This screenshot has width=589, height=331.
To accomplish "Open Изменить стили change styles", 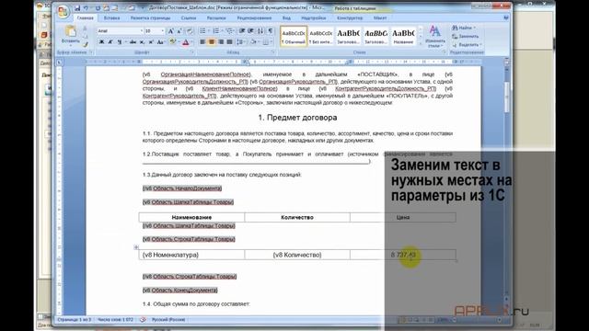I will (x=435, y=36).
